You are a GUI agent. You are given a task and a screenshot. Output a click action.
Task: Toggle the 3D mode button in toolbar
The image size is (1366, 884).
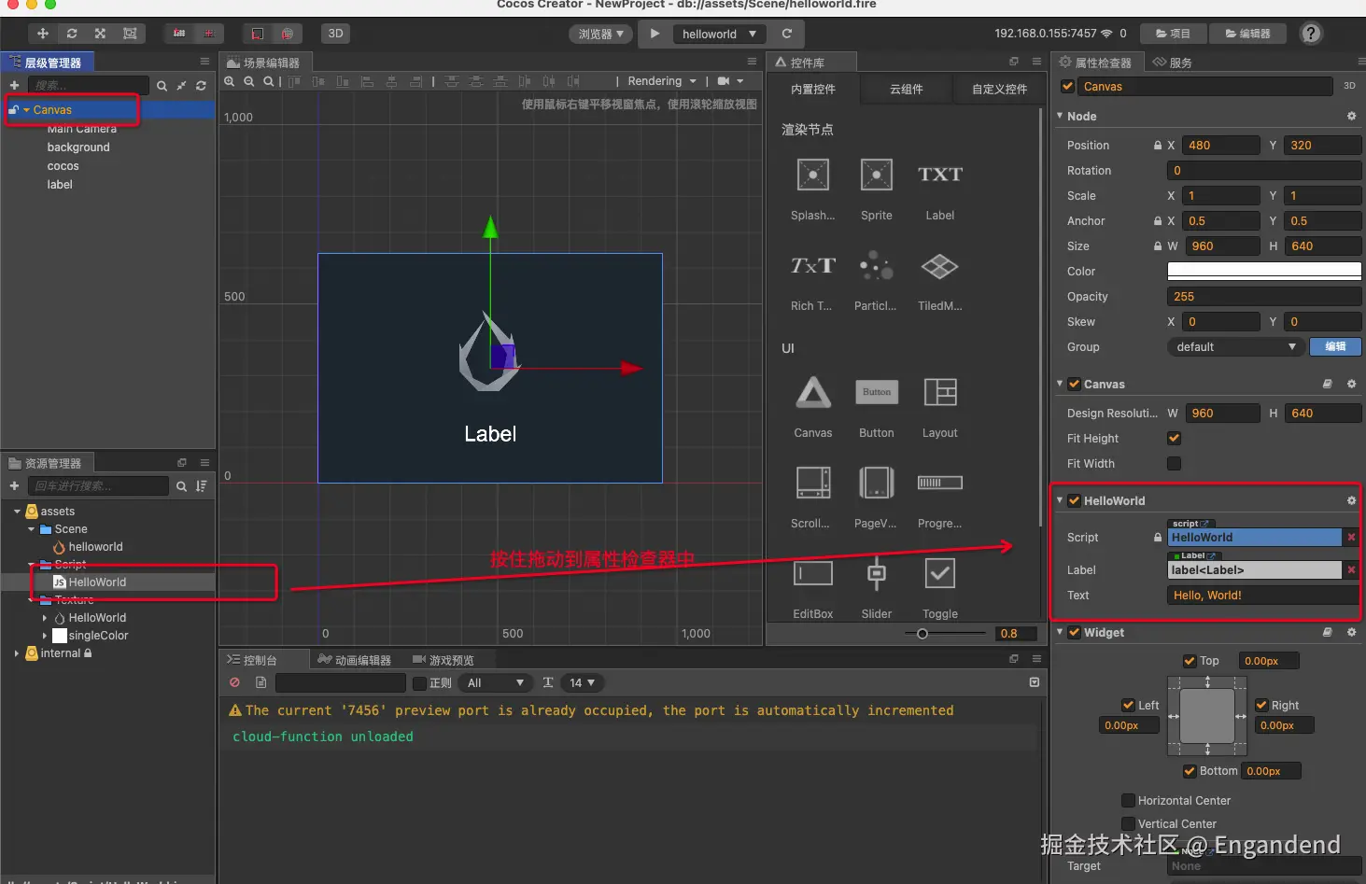pyautogui.click(x=335, y=34)
